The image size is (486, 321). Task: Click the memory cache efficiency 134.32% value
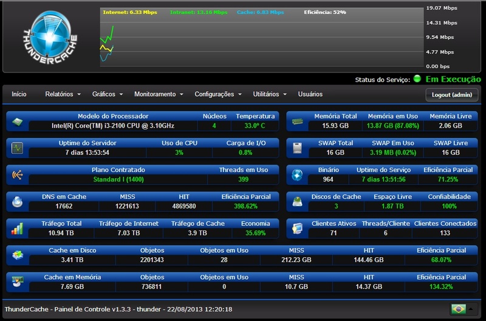[x=441, y=286]
